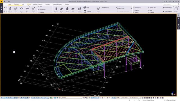
Task: Choose the Fit part end tool
Action: [152, 8]
